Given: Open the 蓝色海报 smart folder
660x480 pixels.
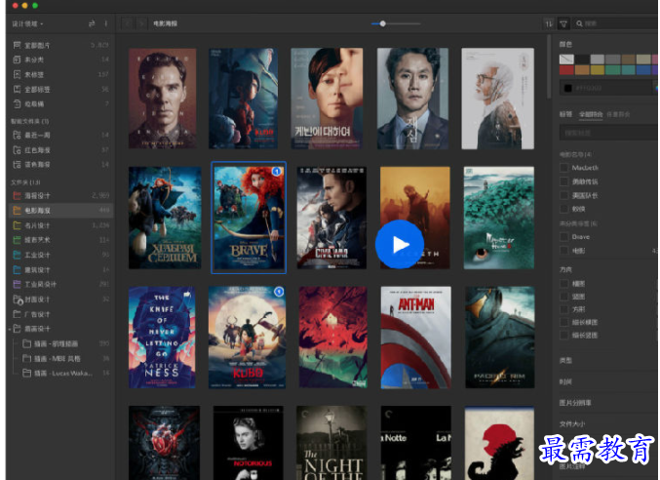Looking at the screenshot, I should (60, 164).
